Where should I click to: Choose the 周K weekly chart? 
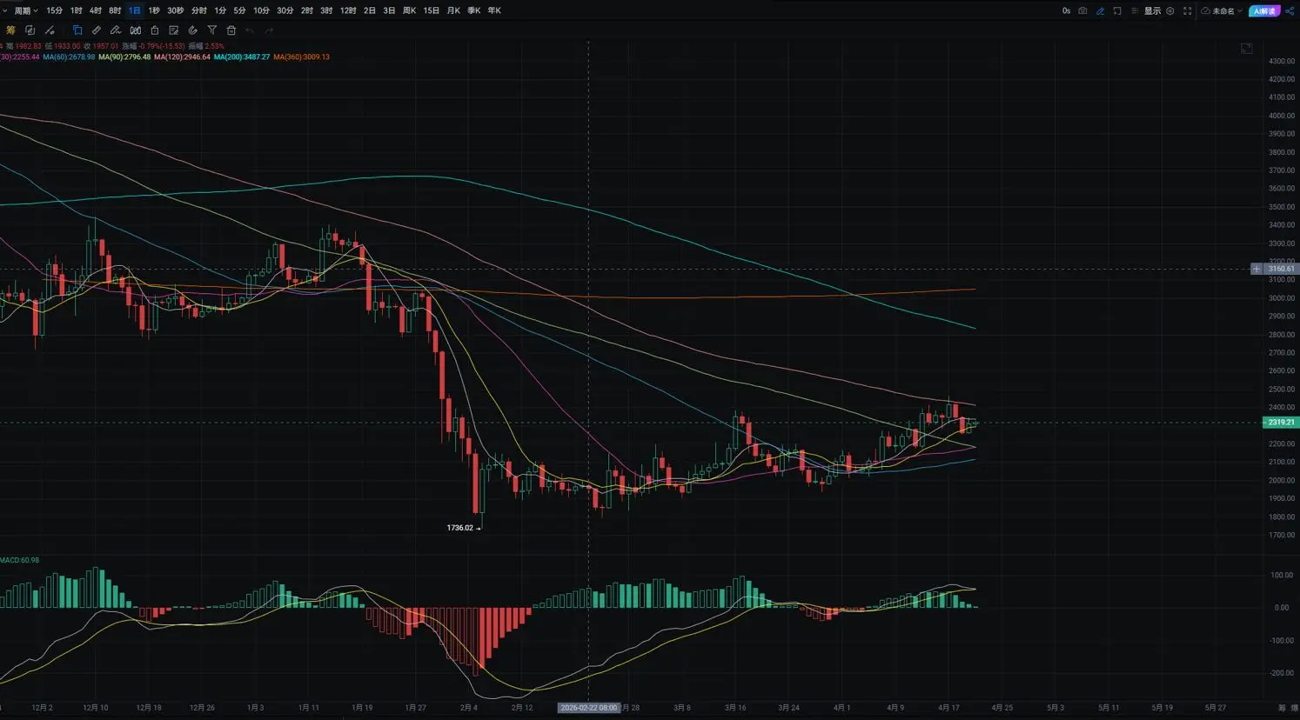pyautogui.click(x=409, y=10)
